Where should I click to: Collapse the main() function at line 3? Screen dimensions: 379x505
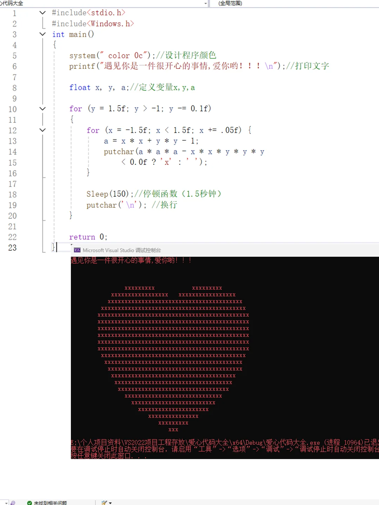(x=42, y=34)
